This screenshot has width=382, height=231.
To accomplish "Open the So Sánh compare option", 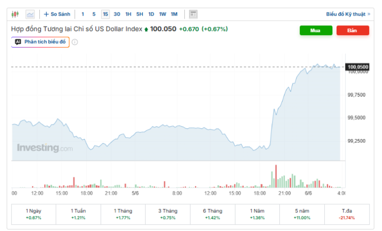I will 57,14.
